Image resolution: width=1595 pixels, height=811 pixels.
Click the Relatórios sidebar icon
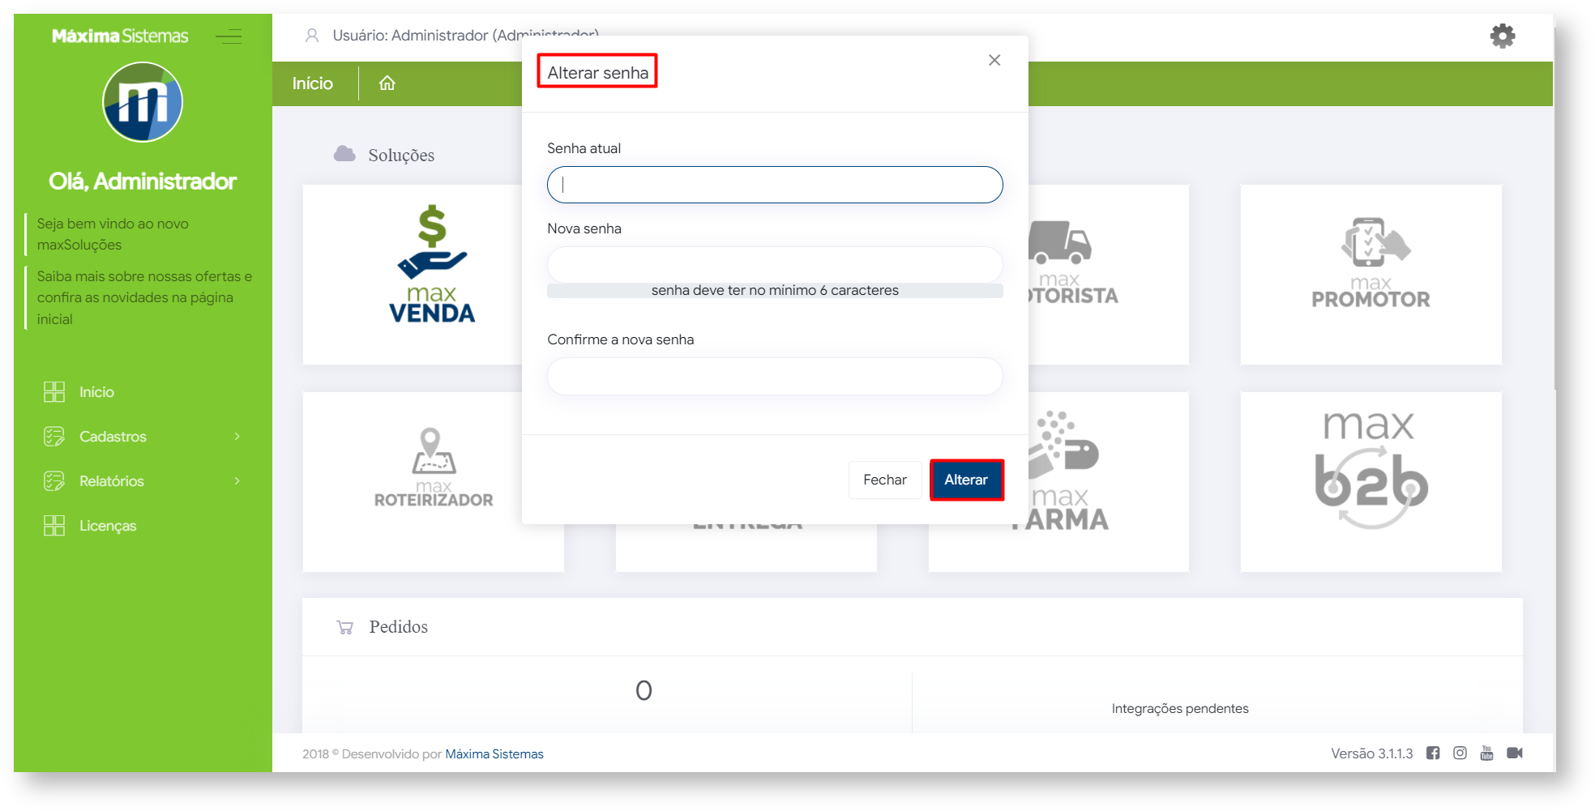54,481
